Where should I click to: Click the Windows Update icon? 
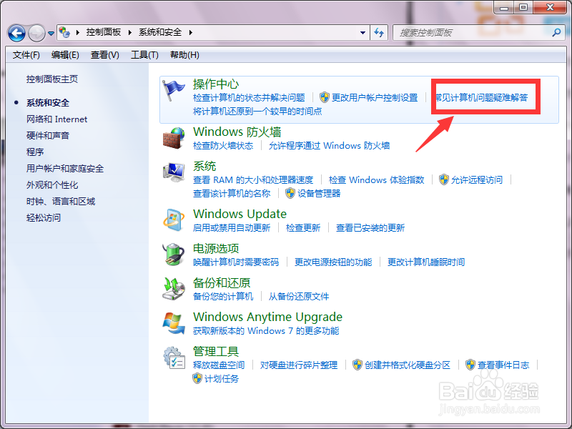(x=173, y=220)
